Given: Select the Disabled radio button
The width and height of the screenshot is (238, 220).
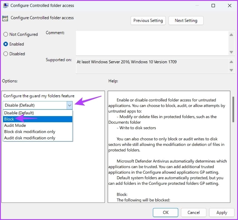Looking at the screenshot, I should [x=6, y=54].
